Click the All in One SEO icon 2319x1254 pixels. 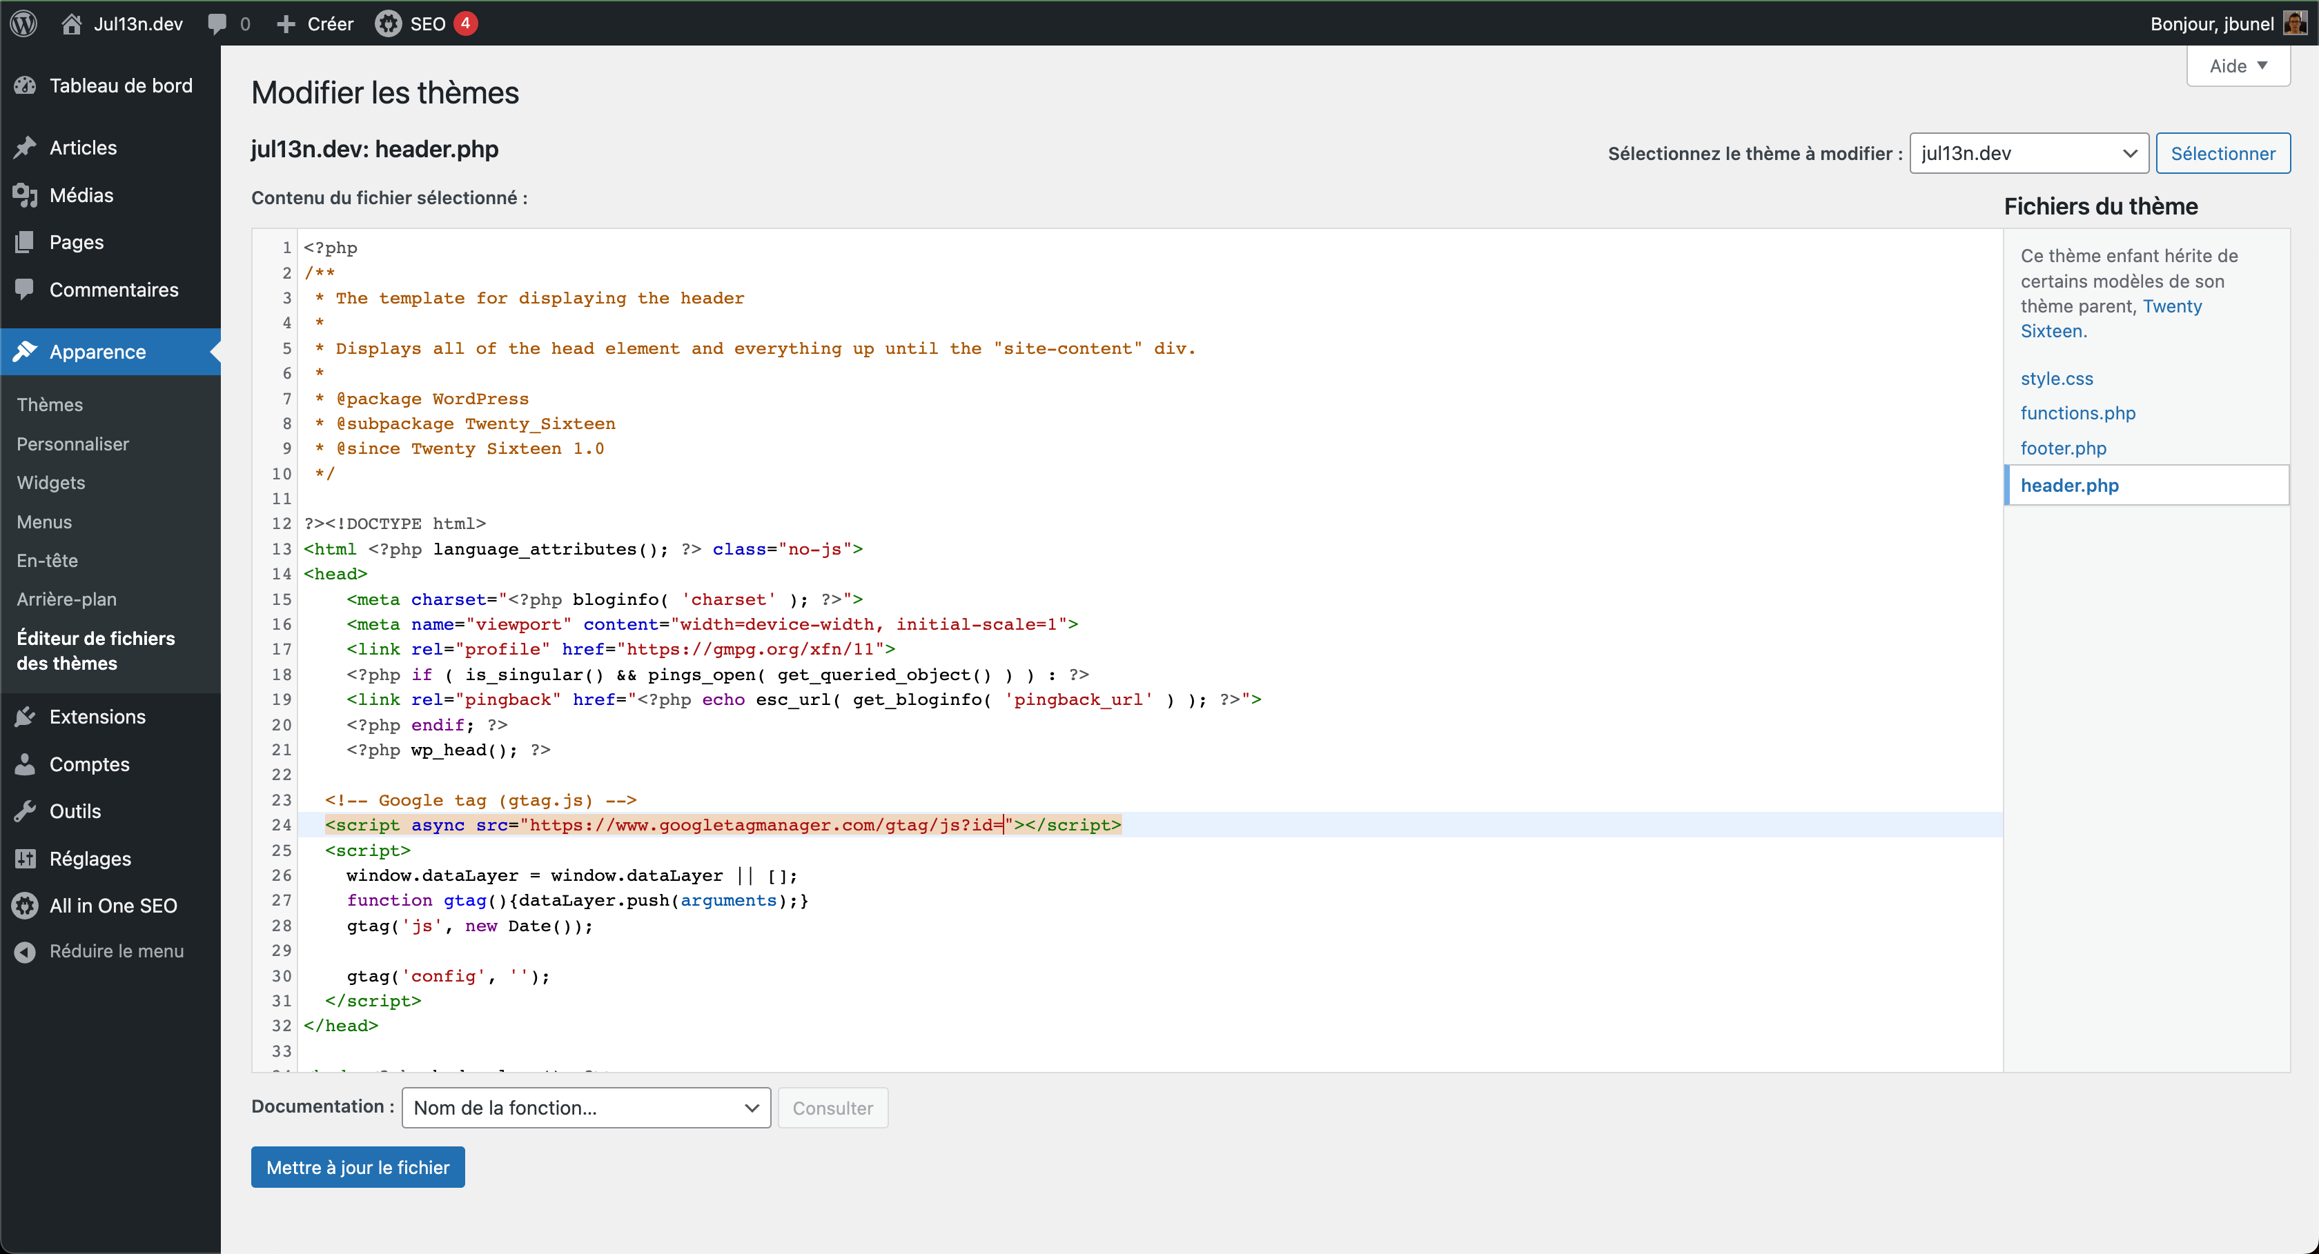coord(26,905)
